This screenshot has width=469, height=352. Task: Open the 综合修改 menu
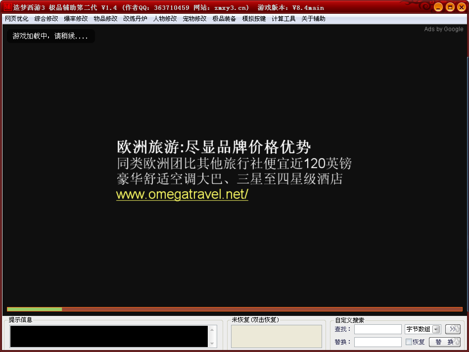click(x=47, y=19)
